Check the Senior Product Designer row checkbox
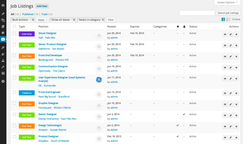 tap(14, 44)
